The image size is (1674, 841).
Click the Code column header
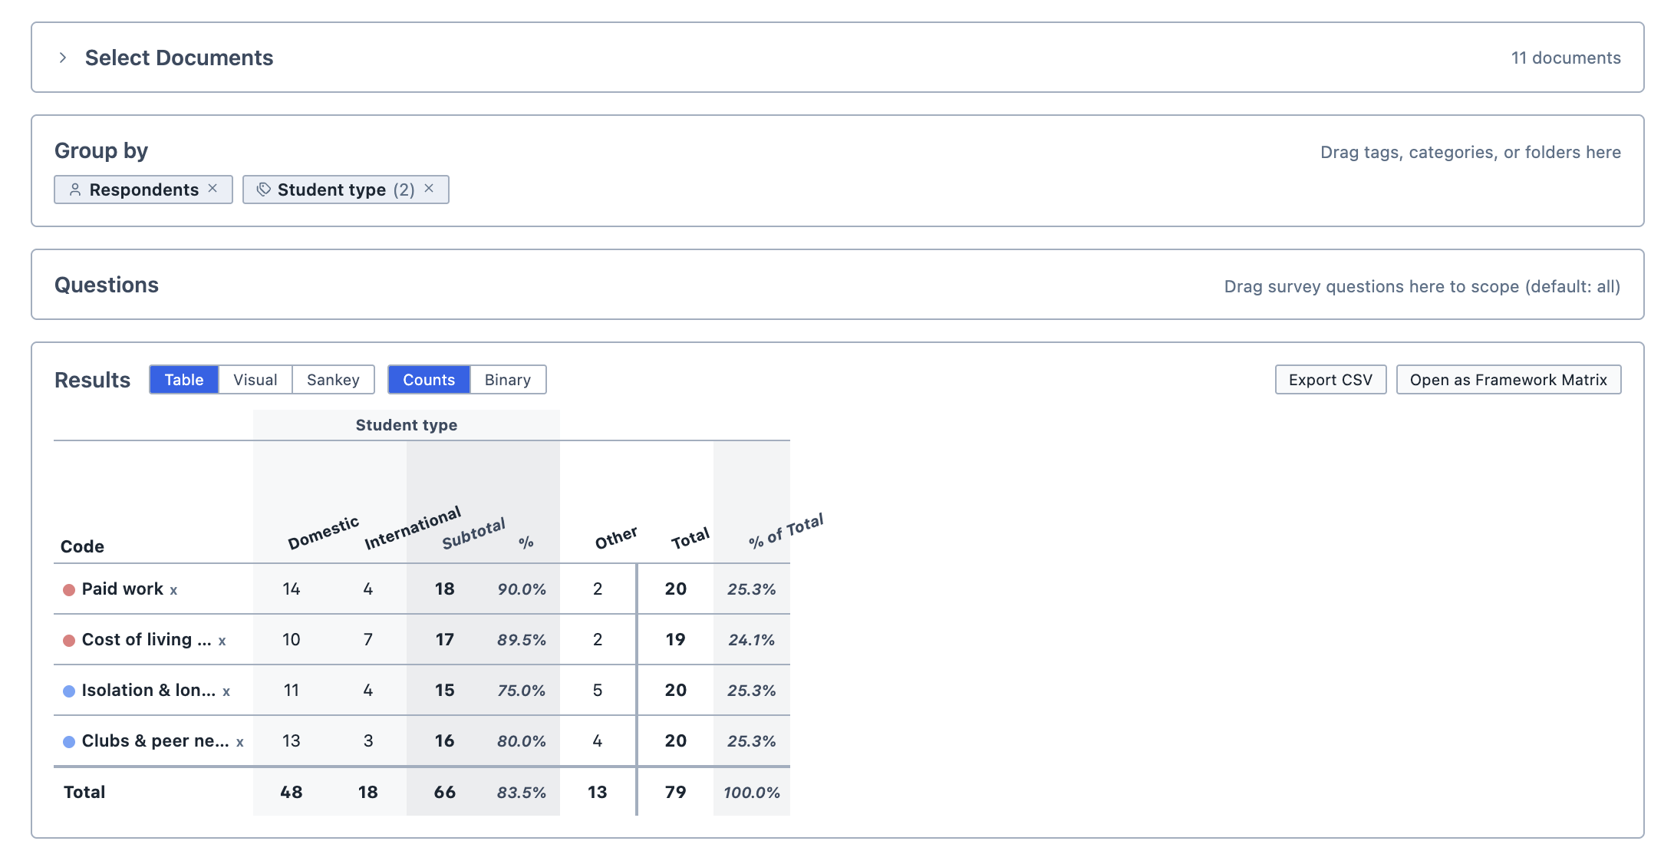pos(82,546)
